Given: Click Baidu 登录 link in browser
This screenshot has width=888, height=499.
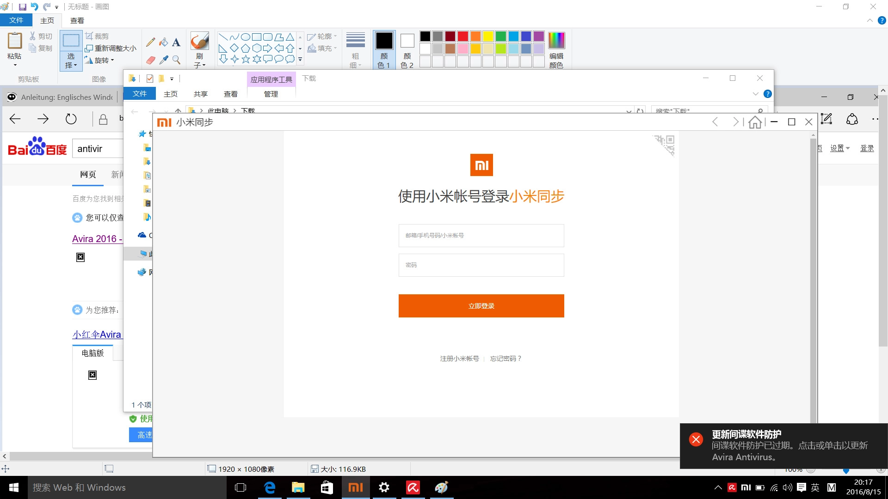Looking at the screenshot, I should (x=867, y=148).
